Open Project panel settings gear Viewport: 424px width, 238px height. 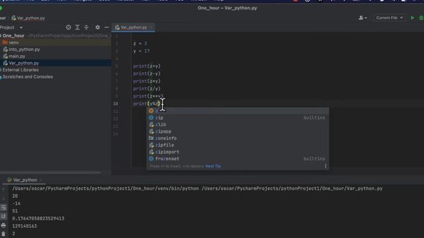97,27
